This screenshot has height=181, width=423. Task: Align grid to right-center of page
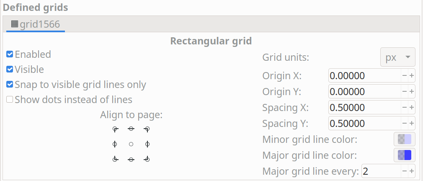coord(147,144)
